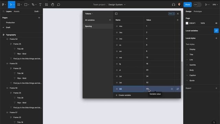Click the page color opacity 100%

click(202, 23)
